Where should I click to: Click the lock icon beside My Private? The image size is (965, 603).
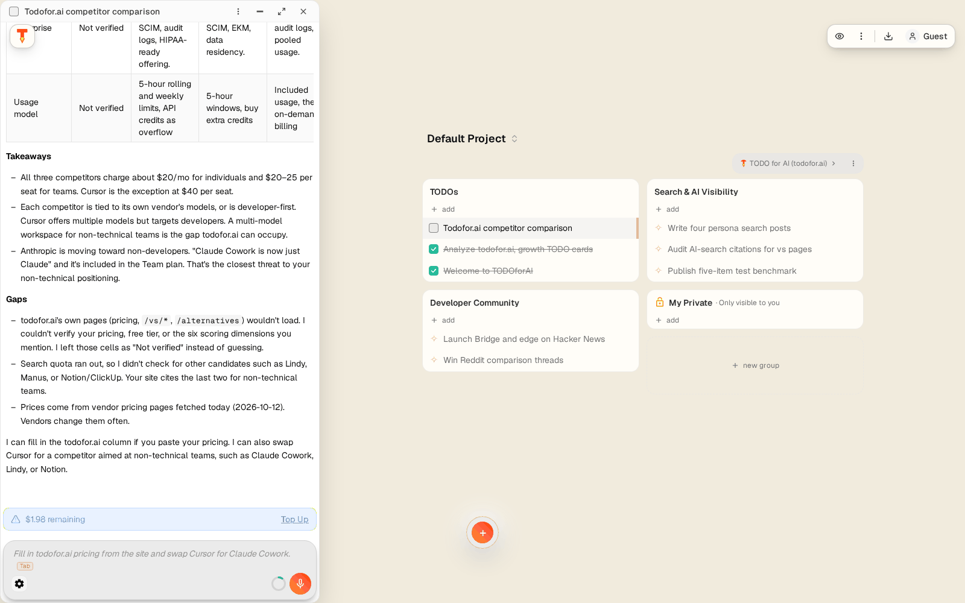coord(660,302)
